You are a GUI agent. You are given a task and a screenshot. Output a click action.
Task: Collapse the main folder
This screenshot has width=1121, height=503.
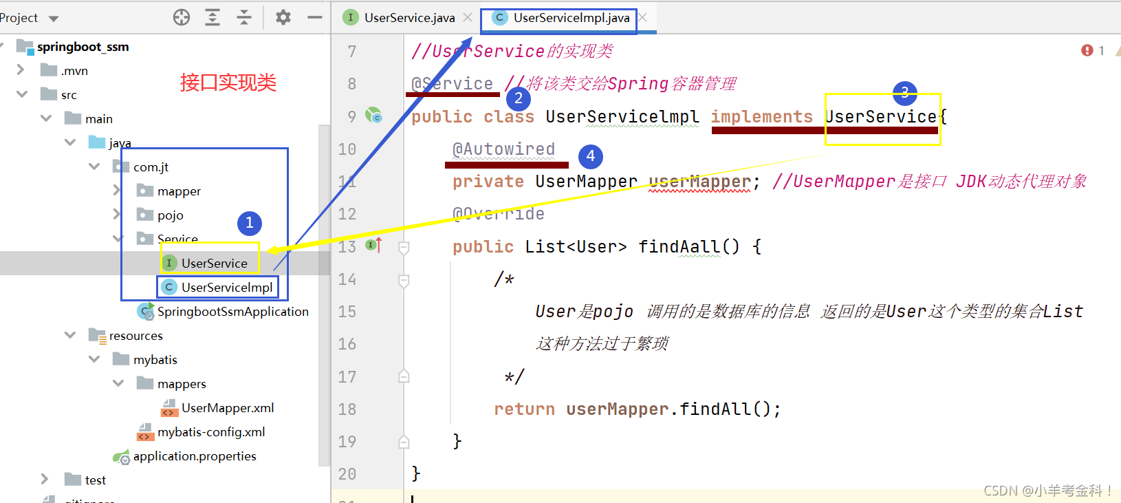point(46,118)
